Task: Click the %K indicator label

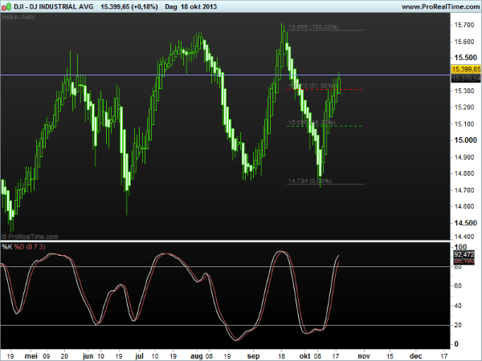Action: pyautogui.click(x=6, y=247)
